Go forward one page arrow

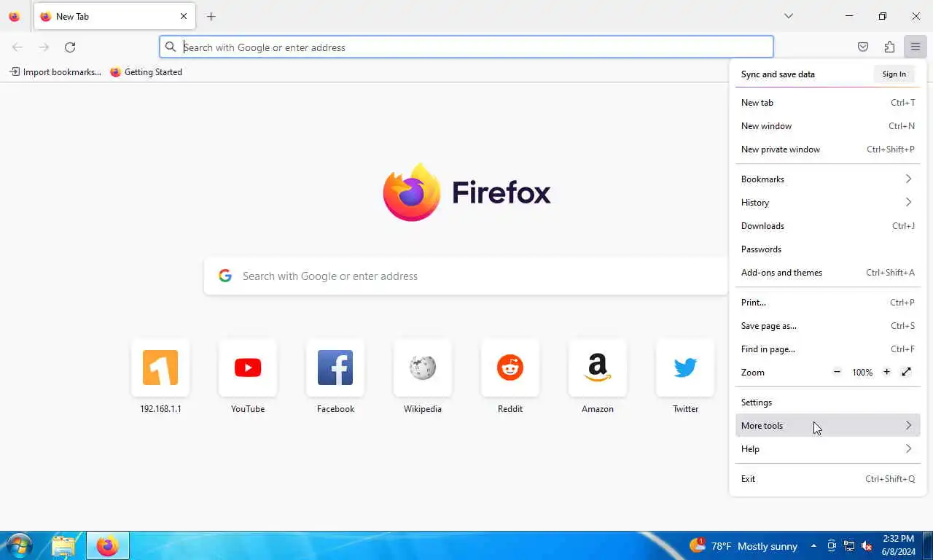44,47
